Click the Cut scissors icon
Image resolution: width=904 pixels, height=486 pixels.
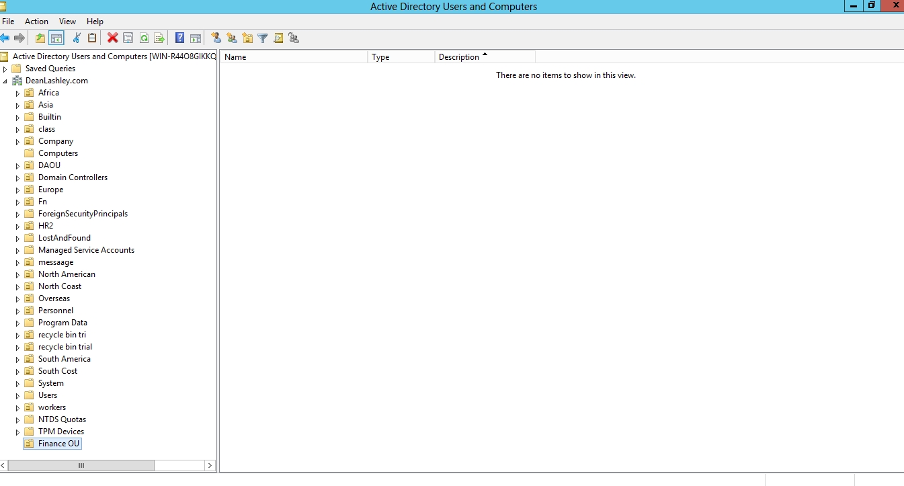click(77, 38)
